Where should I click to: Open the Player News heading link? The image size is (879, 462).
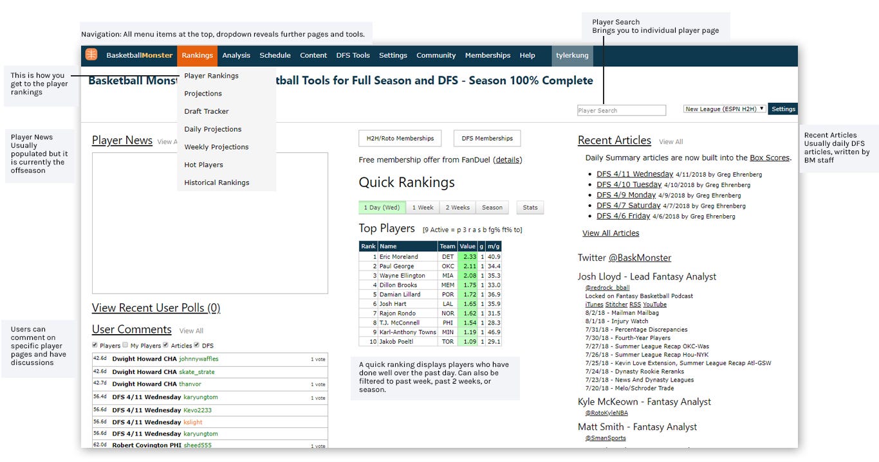(122, 140)
